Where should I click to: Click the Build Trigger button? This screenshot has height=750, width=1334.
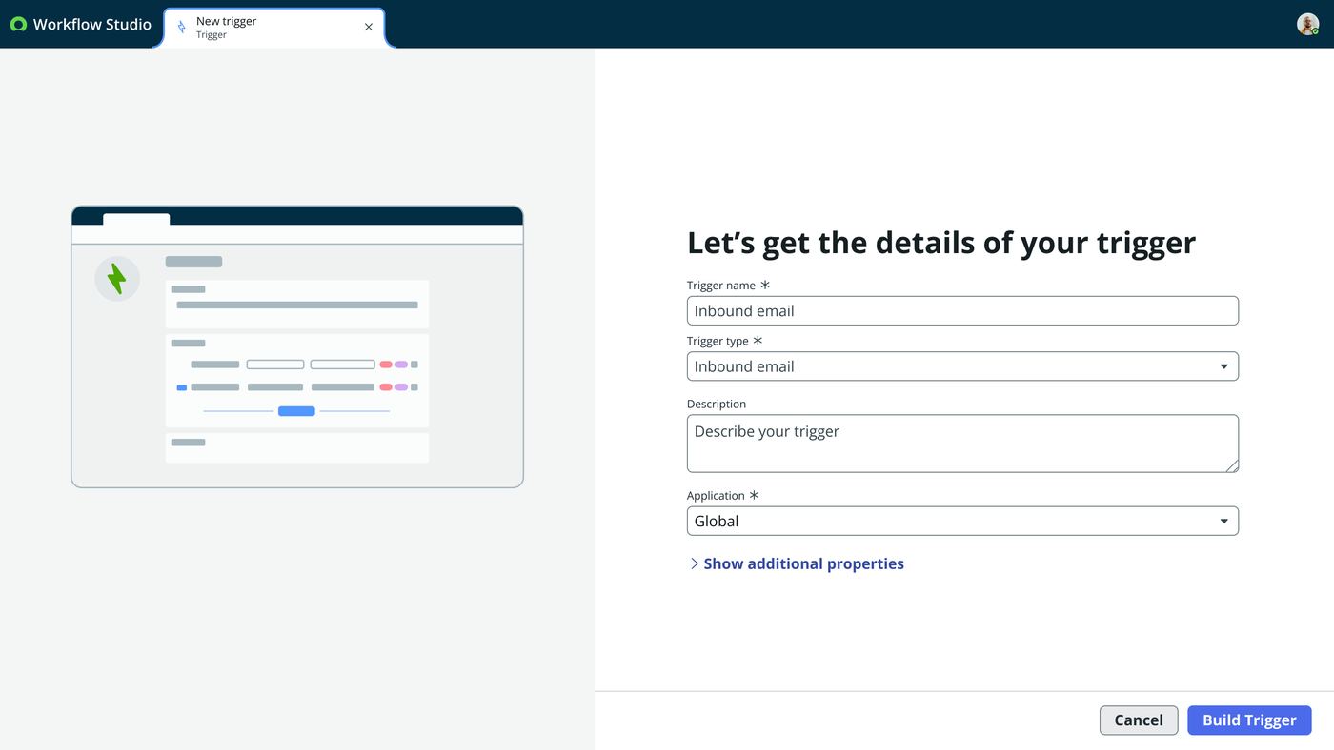click(x=1249, y=720)
